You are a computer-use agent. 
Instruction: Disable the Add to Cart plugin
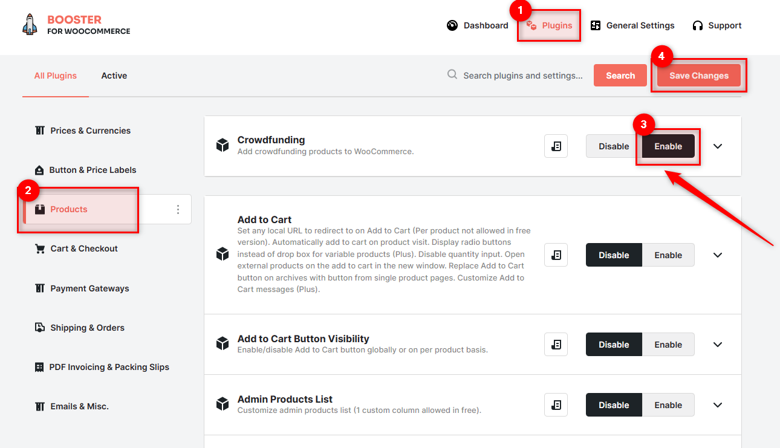pos(614,255)
